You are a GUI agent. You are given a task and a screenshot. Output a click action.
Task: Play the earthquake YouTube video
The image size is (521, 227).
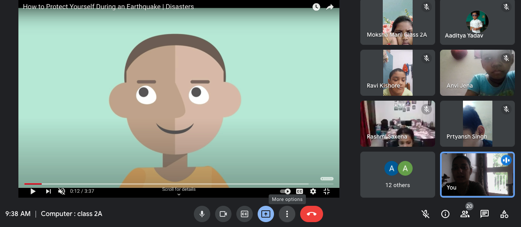(33, 191)
